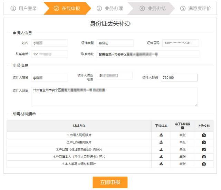Open step 5 满意度评价

(x=195, y=9)
